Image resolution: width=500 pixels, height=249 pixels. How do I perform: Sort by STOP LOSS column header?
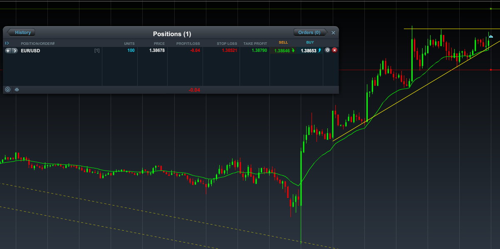point(227,44)
